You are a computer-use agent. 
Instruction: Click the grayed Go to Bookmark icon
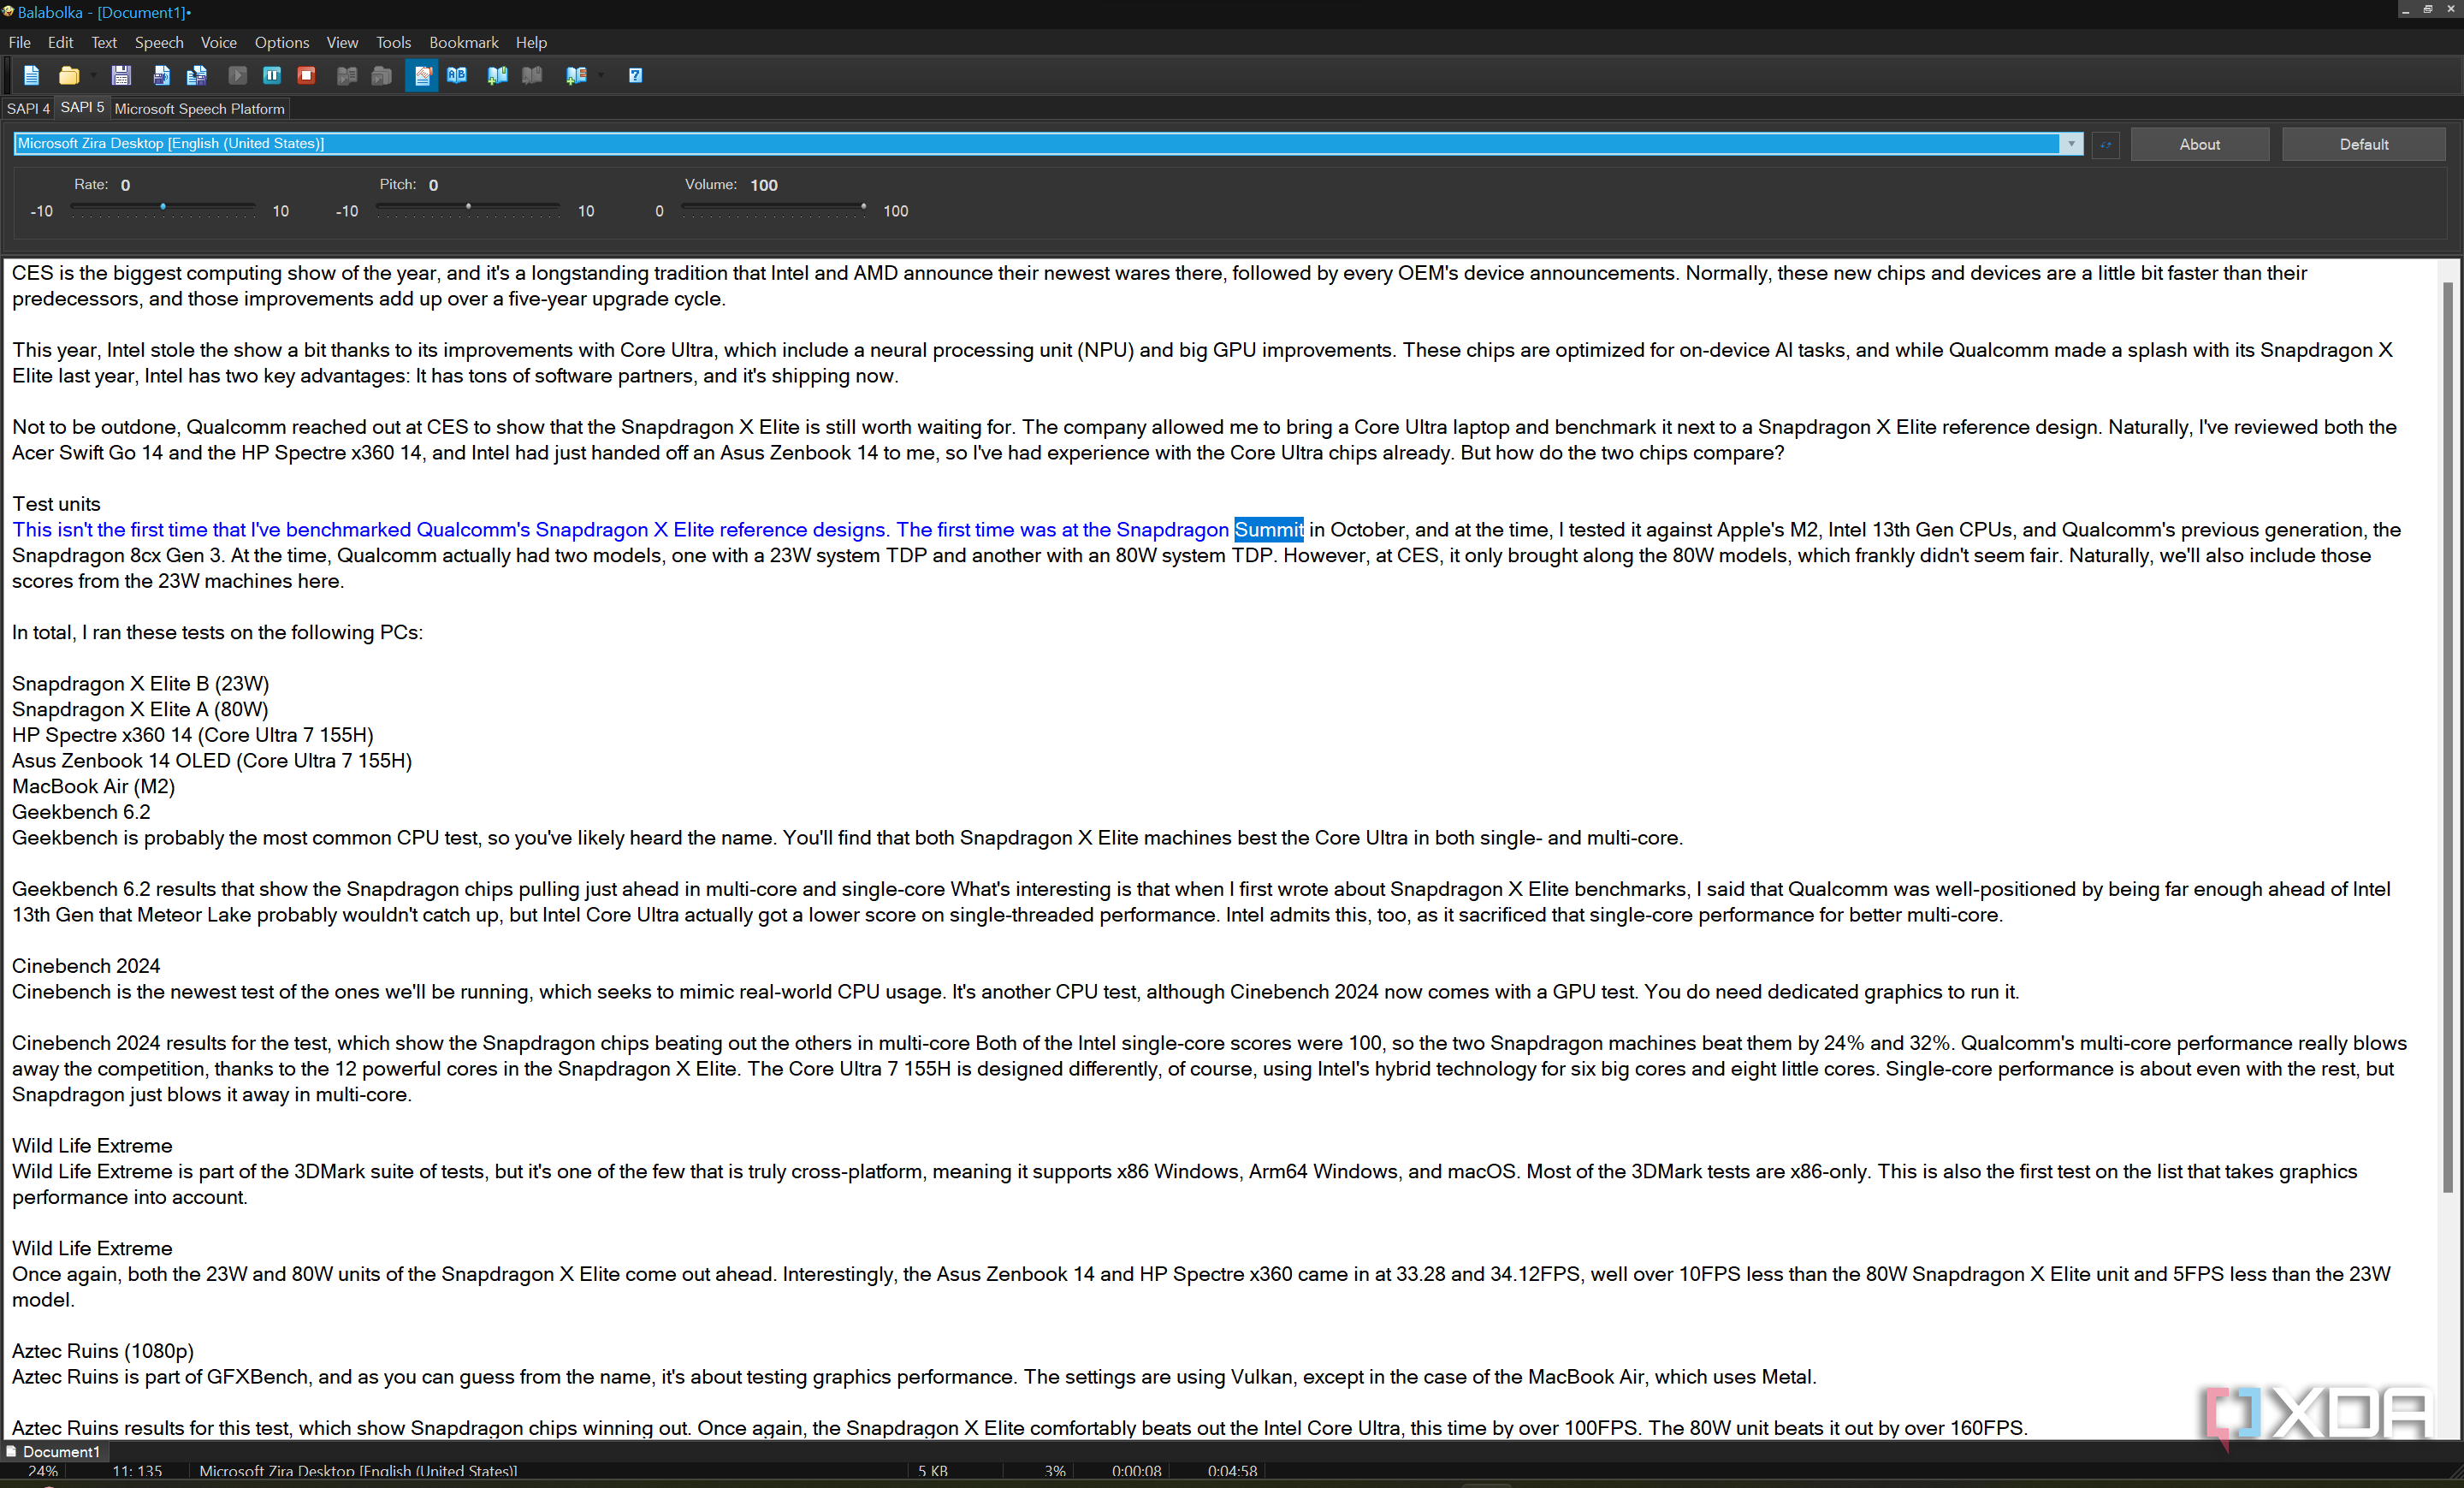[532, 75]
